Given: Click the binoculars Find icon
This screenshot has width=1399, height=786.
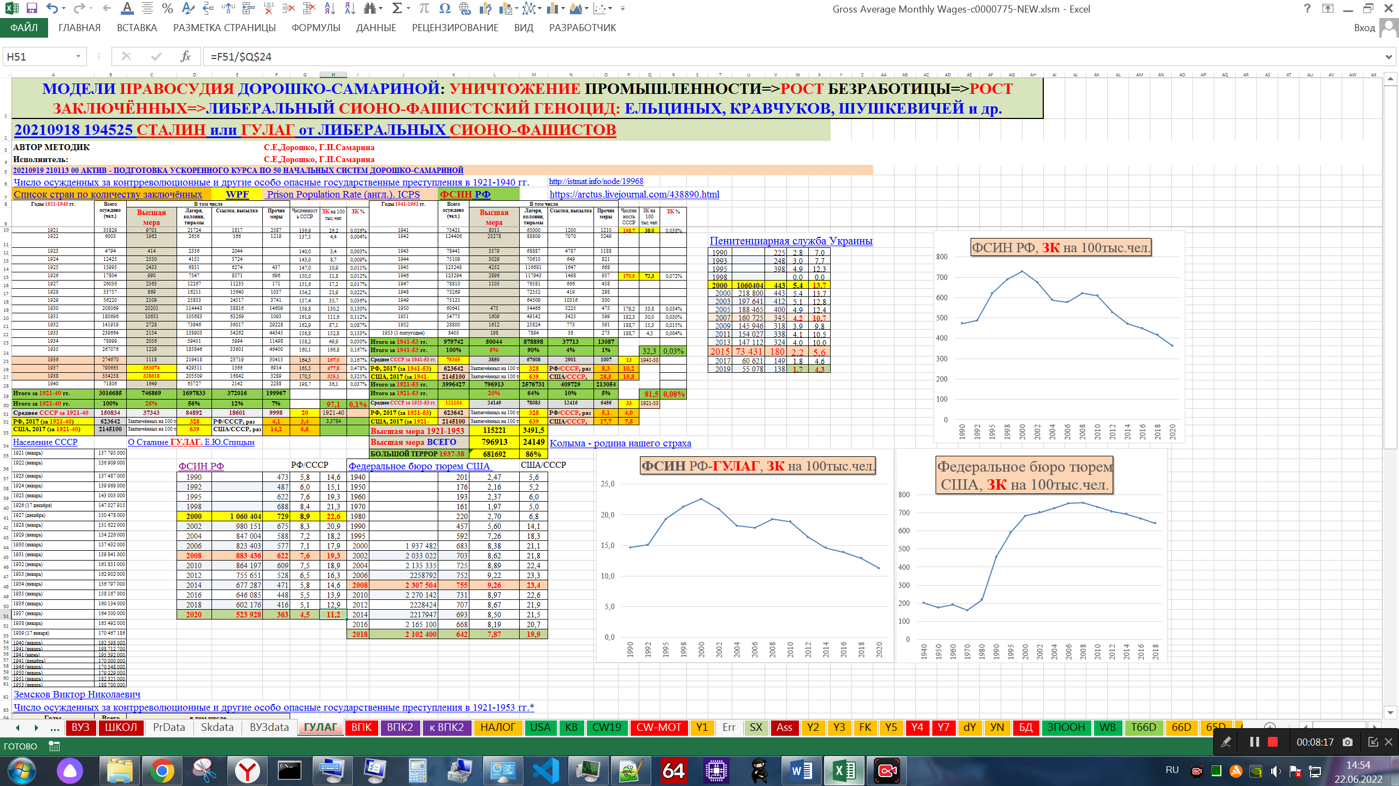Looking at the screenshot, I should [x=371, y=8].
